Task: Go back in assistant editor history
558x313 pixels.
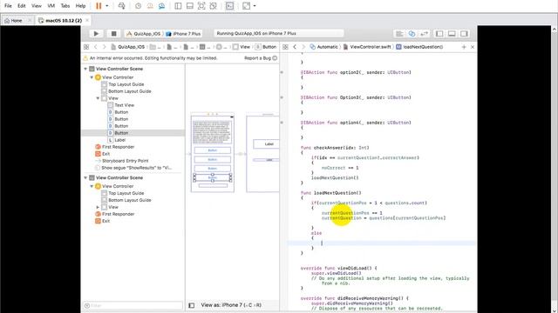Action: point(295,47)
